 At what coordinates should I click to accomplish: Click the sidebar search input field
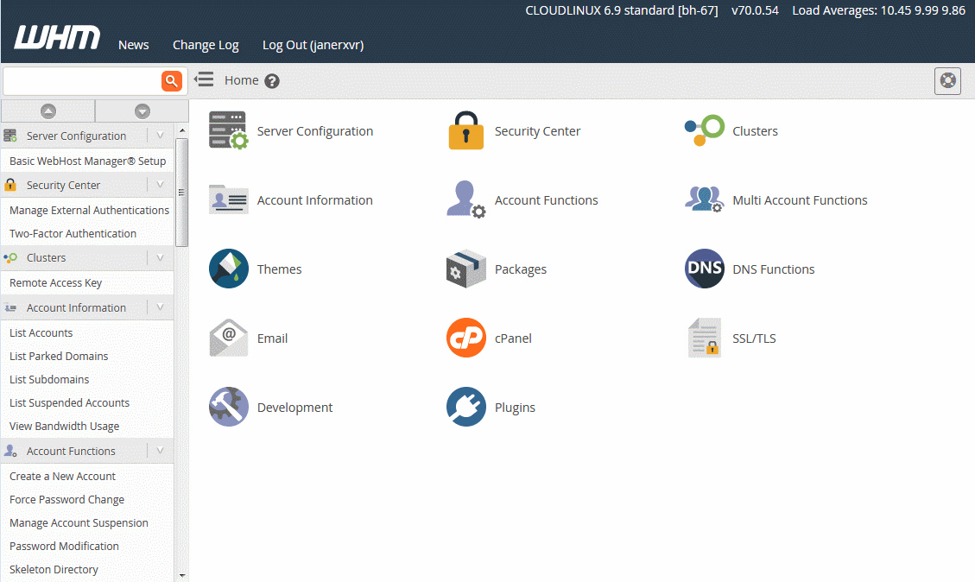pyautogui.click(x=82, y=81)
